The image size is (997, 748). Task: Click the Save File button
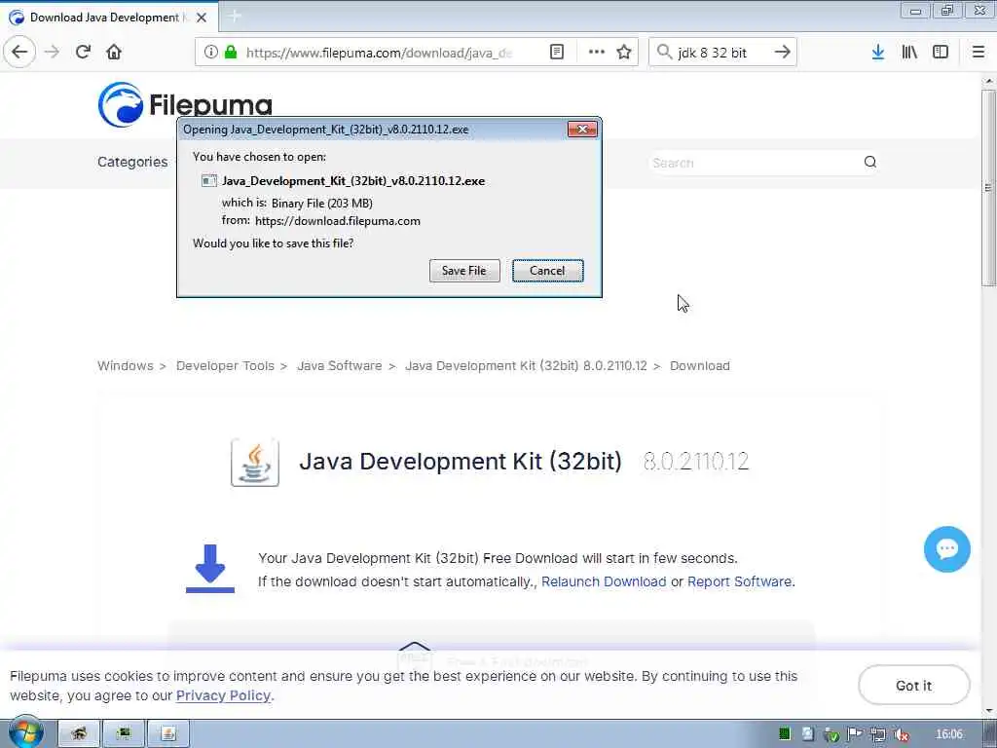(x=464, y=271)
